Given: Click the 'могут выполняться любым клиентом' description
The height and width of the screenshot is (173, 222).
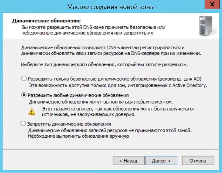Looking at the screenshot, I should tap(101, 102).
